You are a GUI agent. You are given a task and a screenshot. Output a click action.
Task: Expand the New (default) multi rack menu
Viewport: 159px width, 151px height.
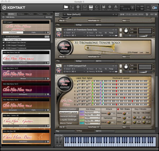tap(65, 14)
